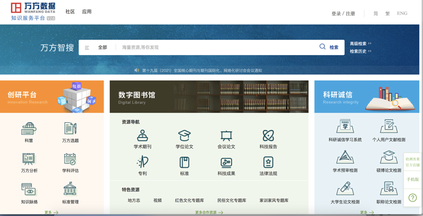Open the 万方选题 document icon
Viewport: 423px width, 216px height.
pyautogui.click(x=70, y=128)
